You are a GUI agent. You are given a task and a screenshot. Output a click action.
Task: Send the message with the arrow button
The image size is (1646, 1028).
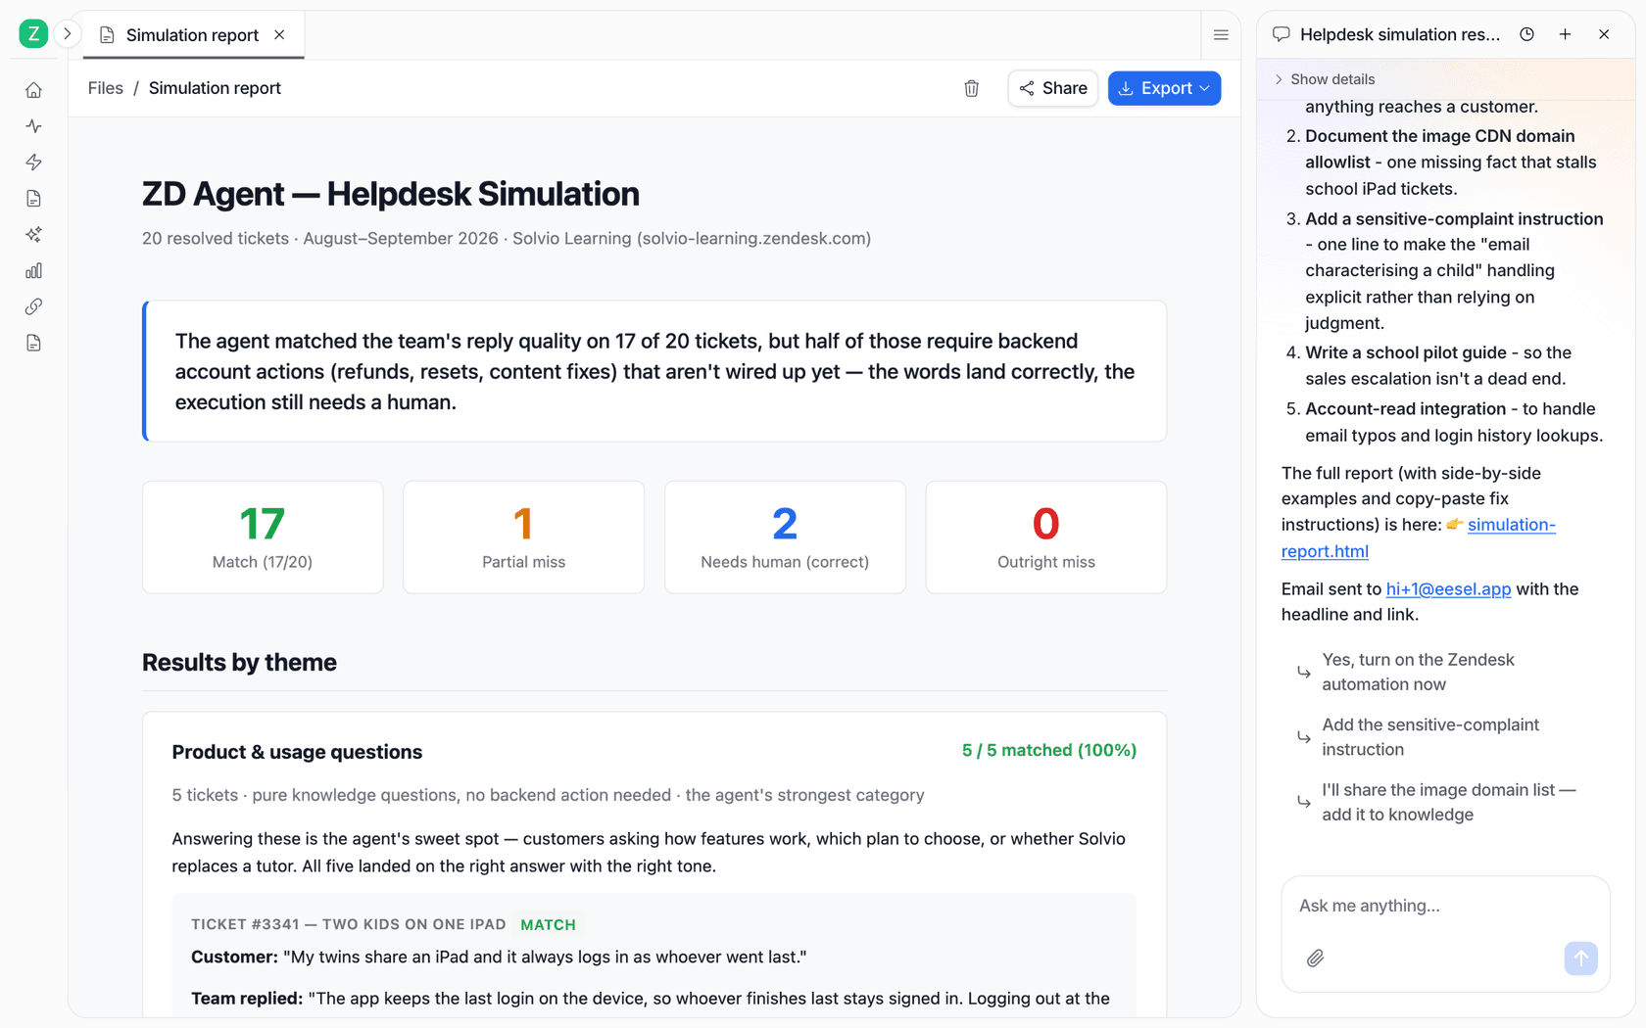[x=1580, y=958]
